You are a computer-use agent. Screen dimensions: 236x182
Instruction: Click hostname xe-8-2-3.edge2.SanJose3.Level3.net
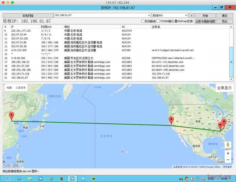click(173, 50)
